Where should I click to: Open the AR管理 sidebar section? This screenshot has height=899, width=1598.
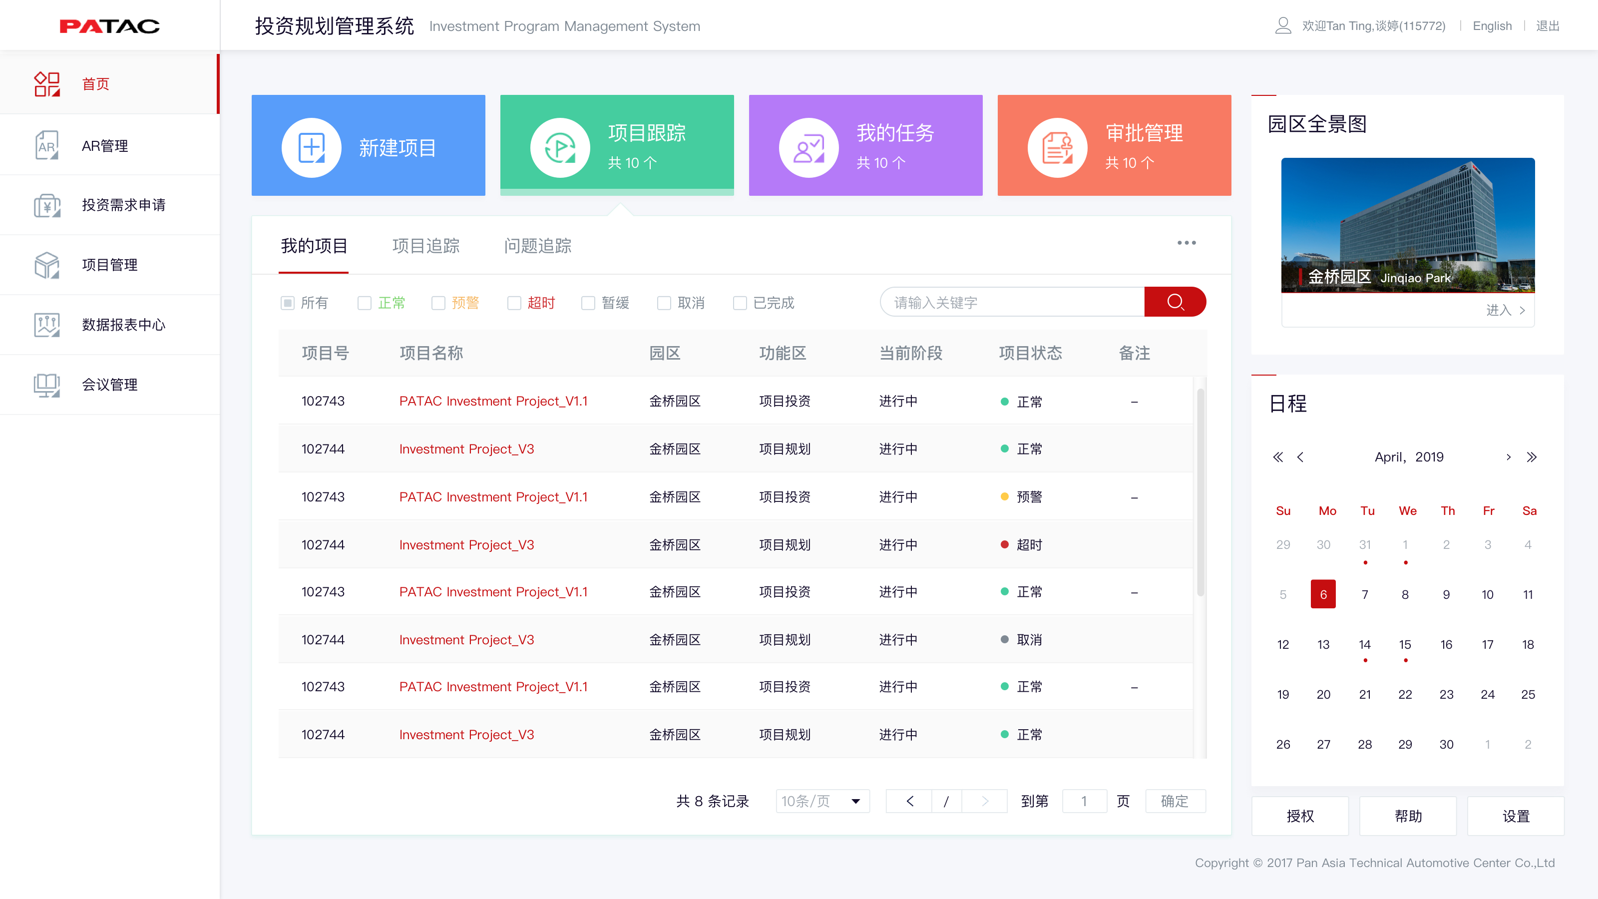click(x=104, y=145)
